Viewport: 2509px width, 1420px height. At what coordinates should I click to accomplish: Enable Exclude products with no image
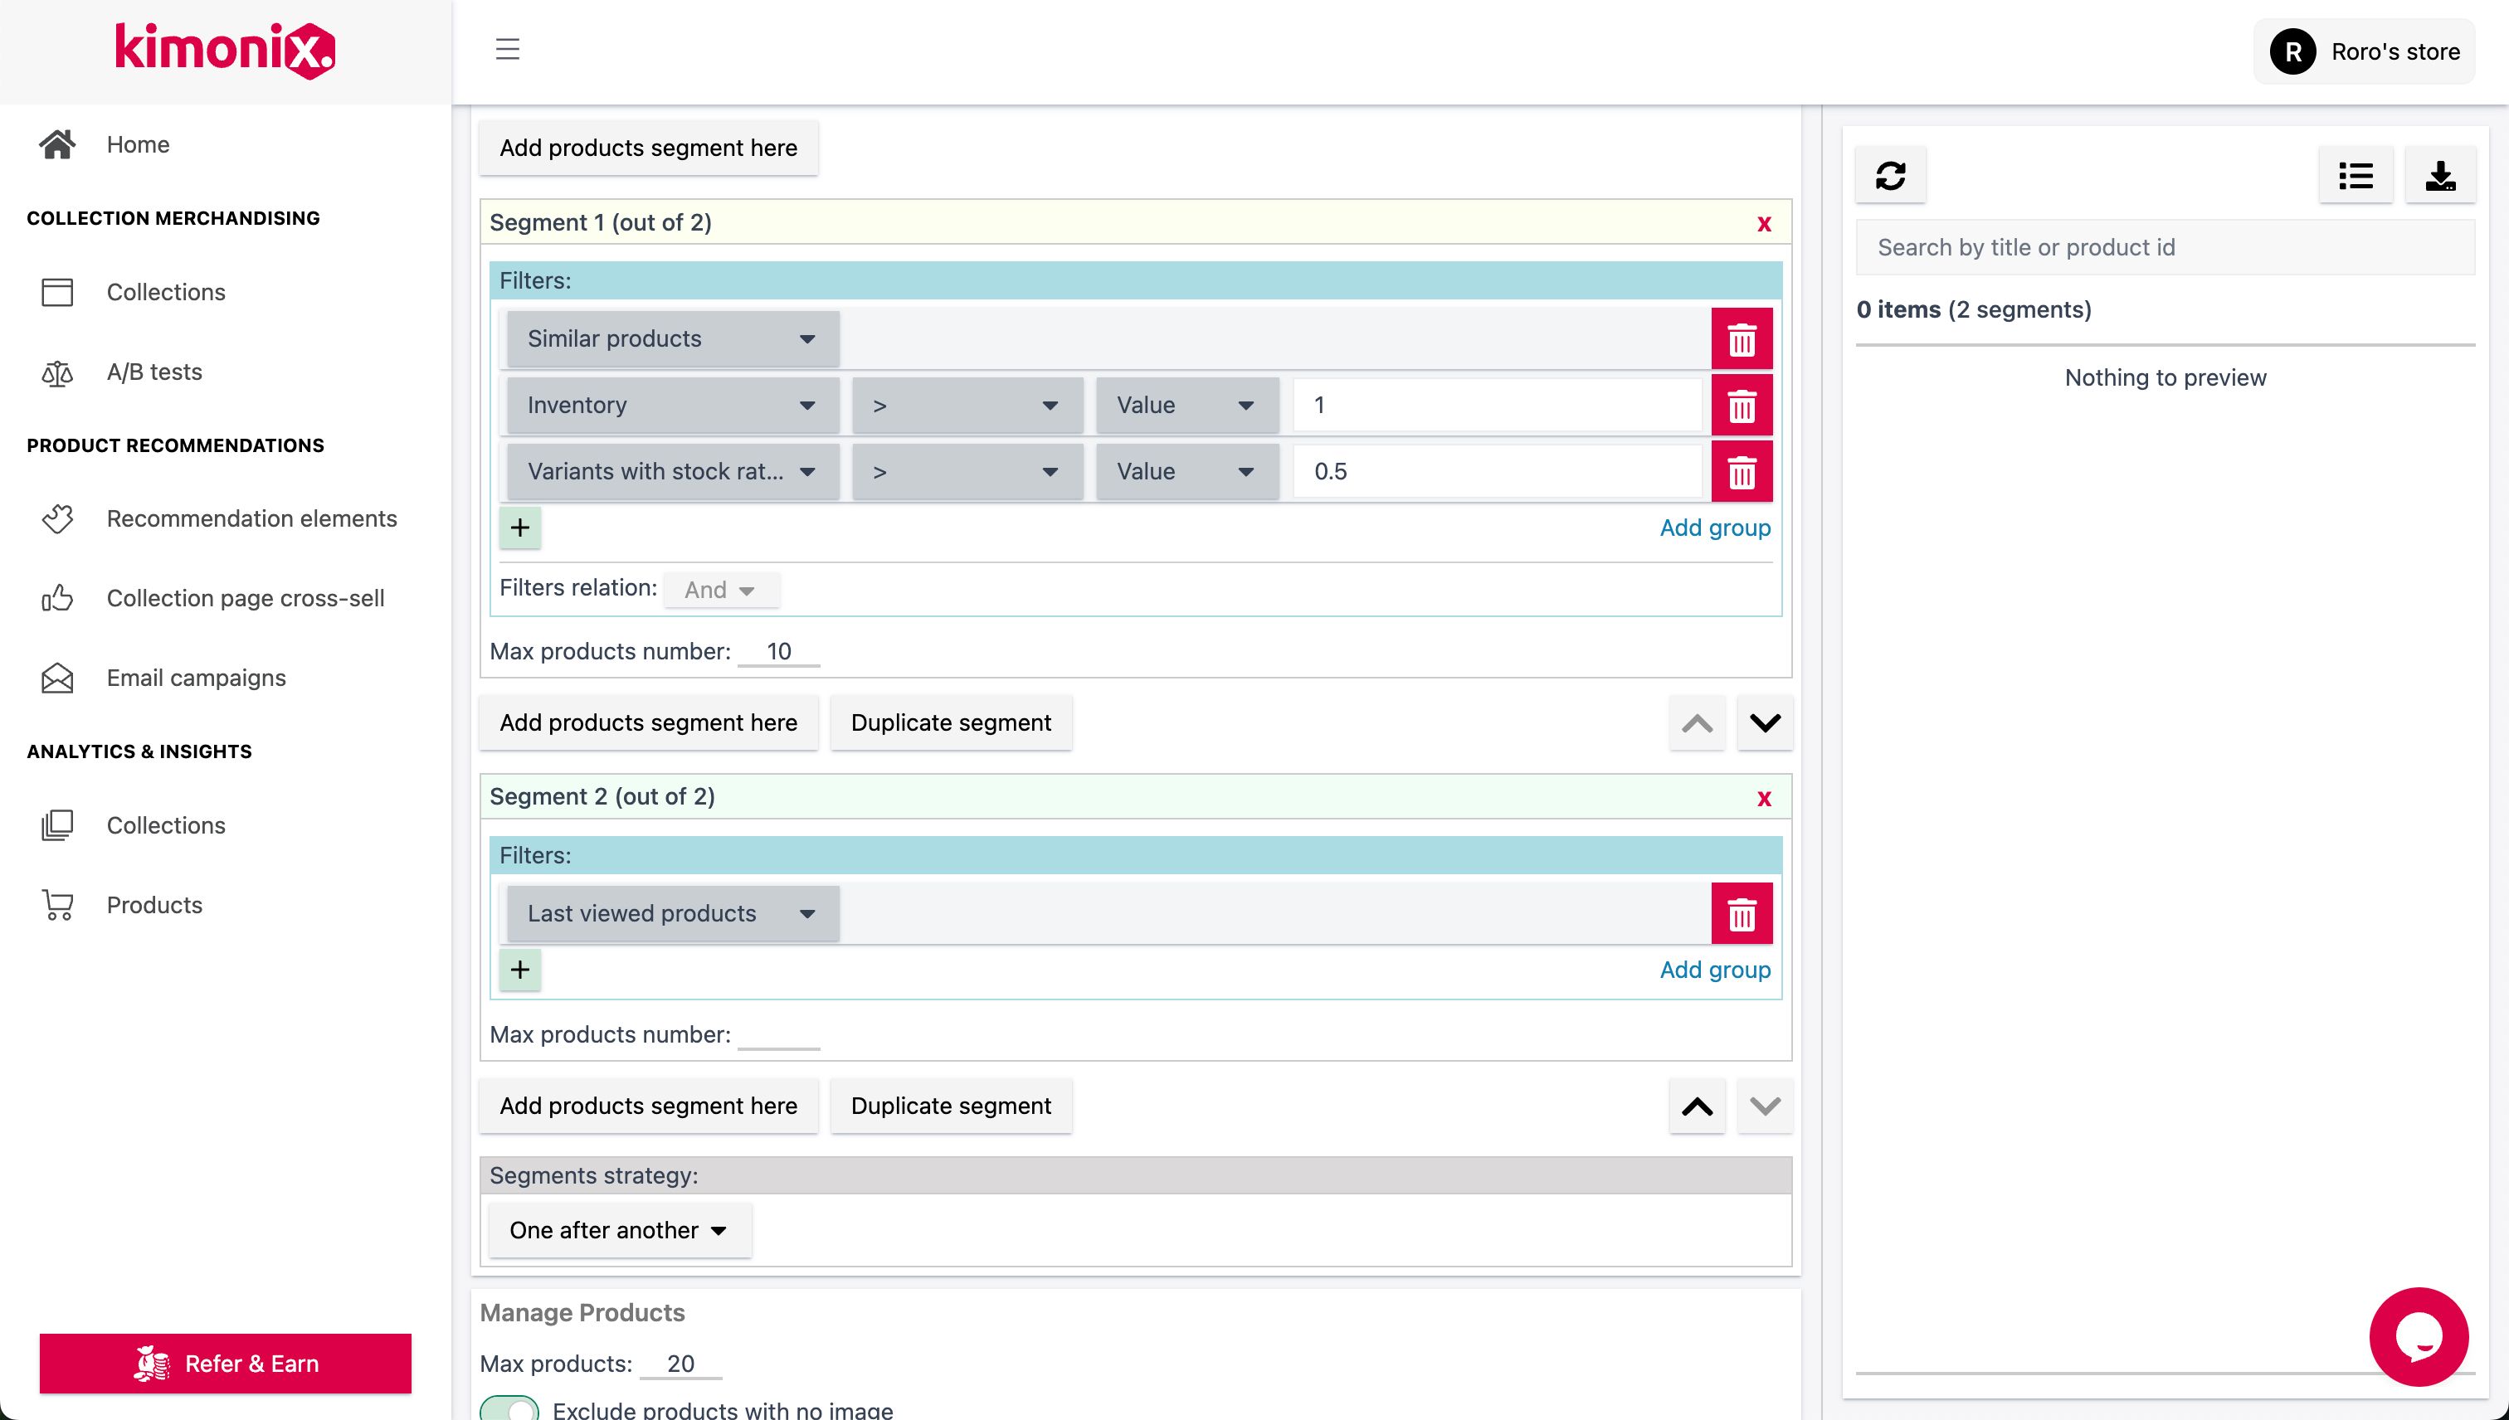[x=511, y=1408]
